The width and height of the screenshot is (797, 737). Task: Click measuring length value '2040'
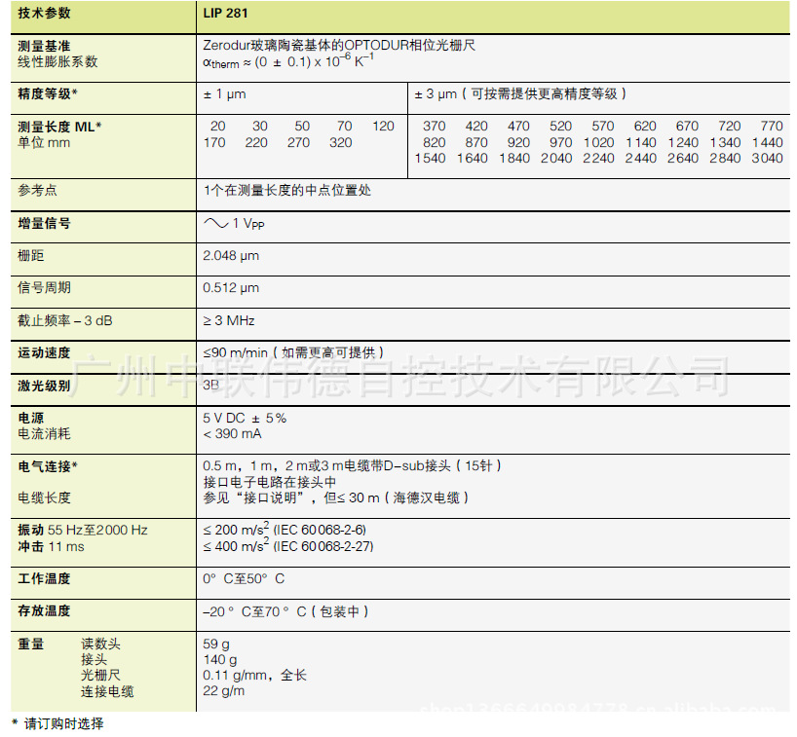(556, 158)
